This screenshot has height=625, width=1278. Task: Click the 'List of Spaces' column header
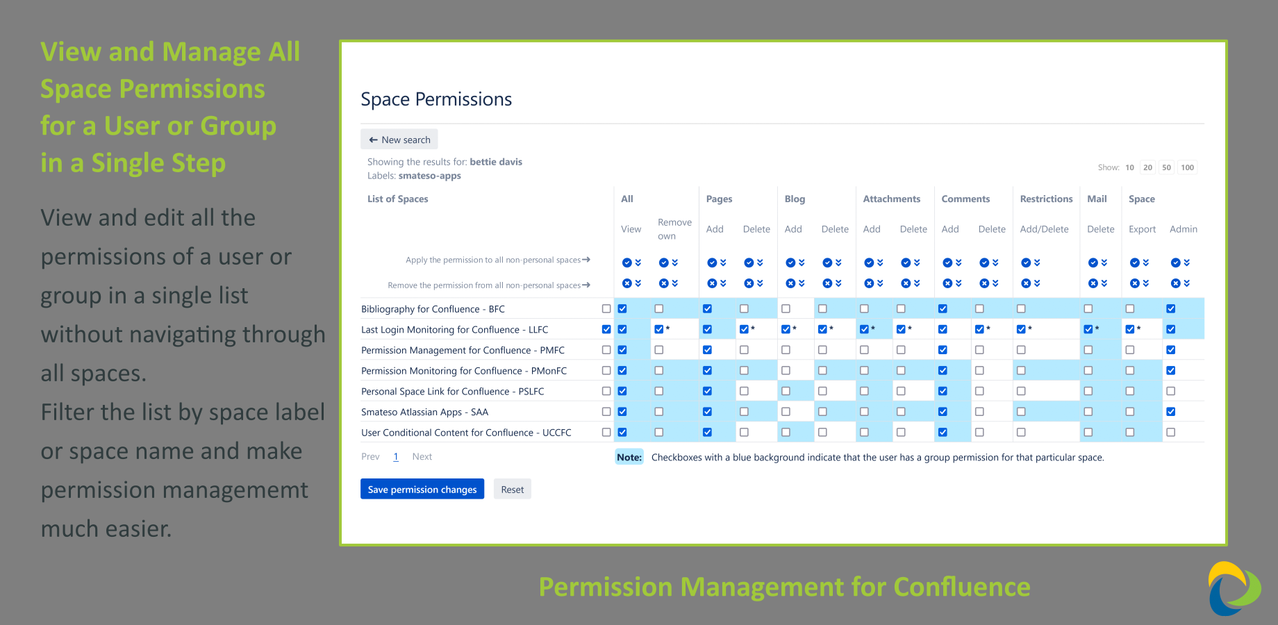398,199
